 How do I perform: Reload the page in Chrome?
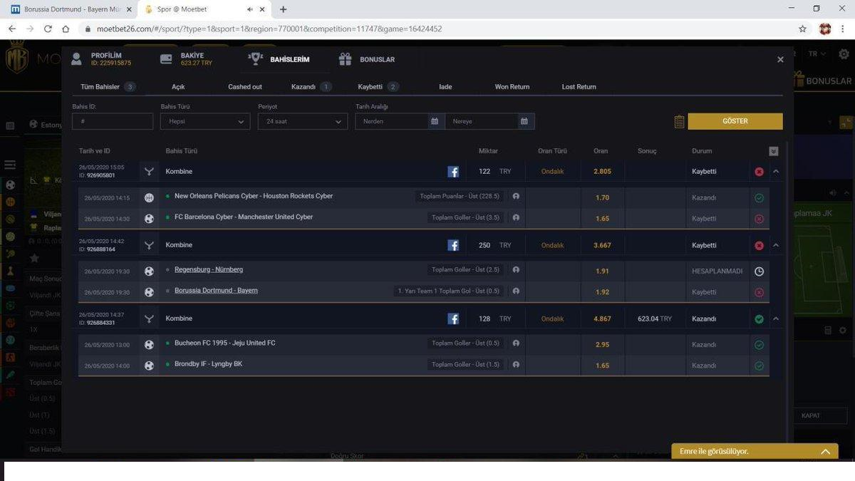pos(48,29)
